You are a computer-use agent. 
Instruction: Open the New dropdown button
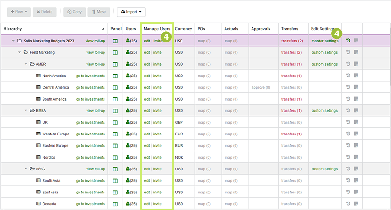coord(19,12)
